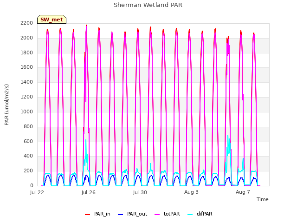297x223 pixels.
Task: Click the 800 y-axis tick label
Action: (28, 126)
